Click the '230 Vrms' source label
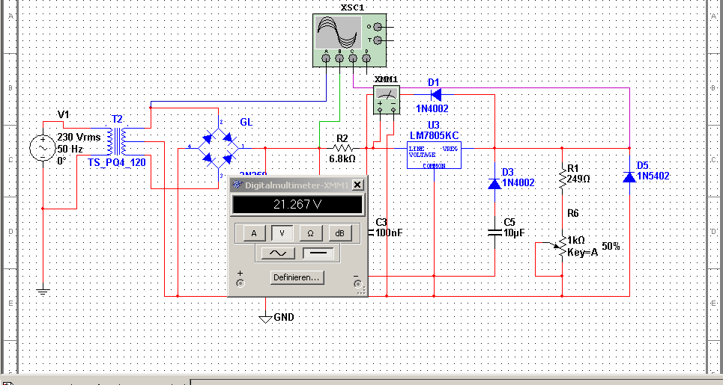Screen dimensions: 723x385 (79, 137)
